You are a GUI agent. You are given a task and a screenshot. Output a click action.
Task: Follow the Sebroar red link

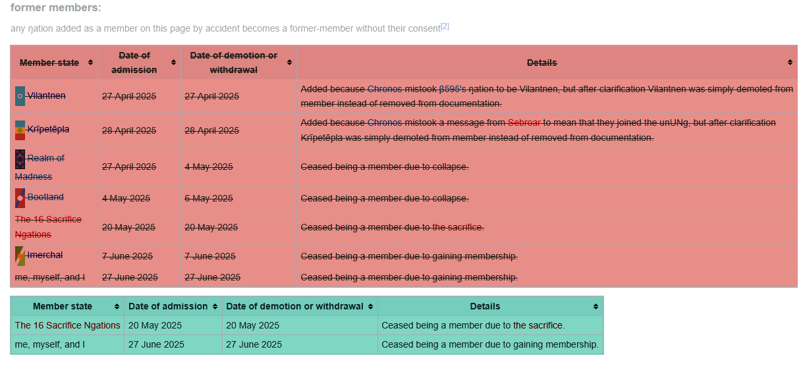click(x=524, y=123)
